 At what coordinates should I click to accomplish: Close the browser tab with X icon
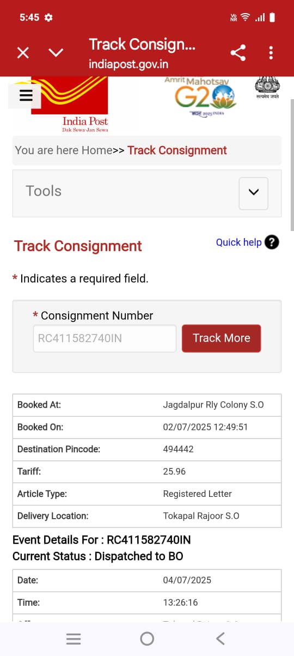tap(23, 53)
